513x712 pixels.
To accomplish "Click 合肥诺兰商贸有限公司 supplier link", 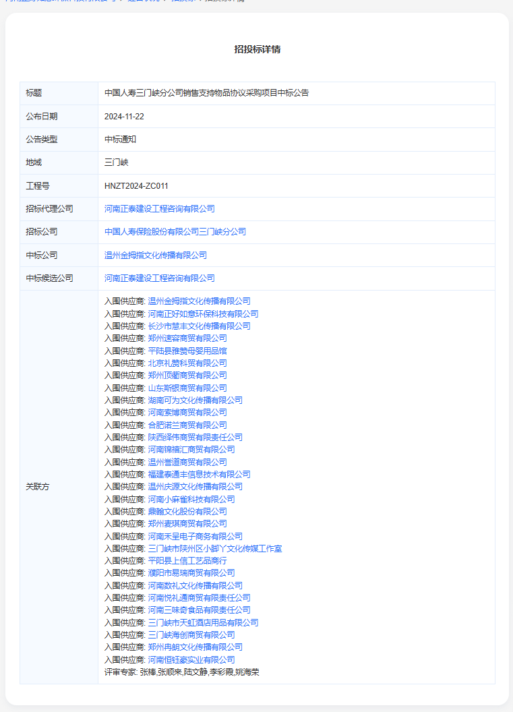I will [x=187, y=425].
